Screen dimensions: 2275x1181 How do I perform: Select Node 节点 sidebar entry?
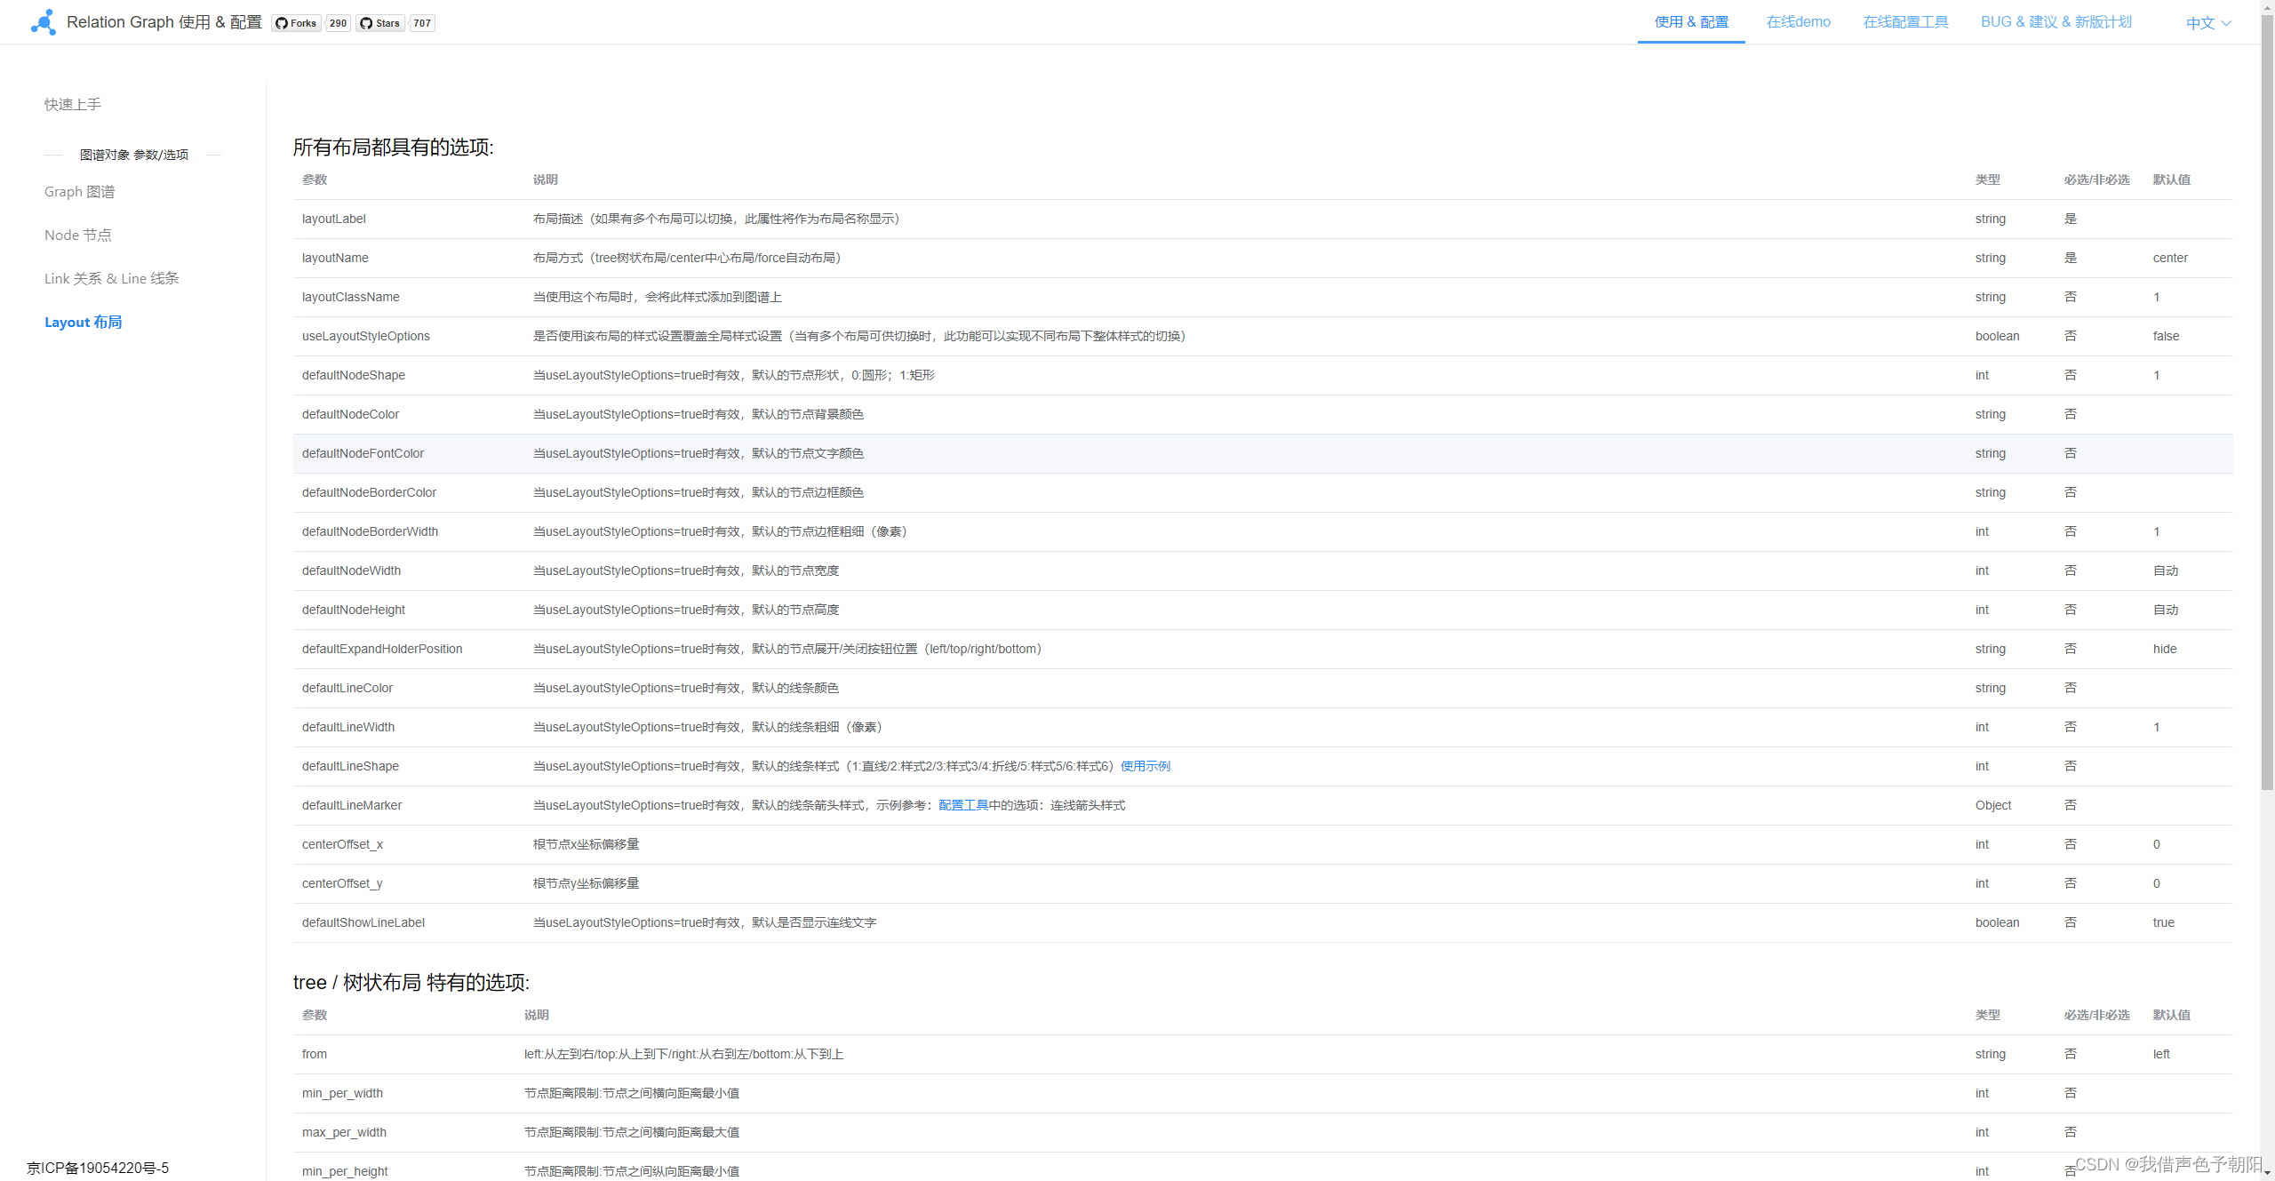click(x=78, y=235)
